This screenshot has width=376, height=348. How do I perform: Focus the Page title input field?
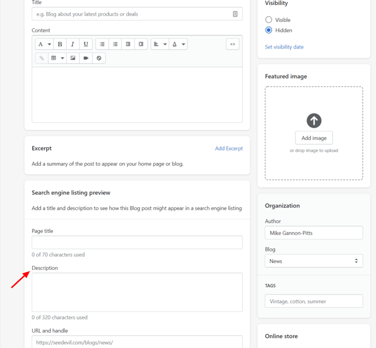137,242
